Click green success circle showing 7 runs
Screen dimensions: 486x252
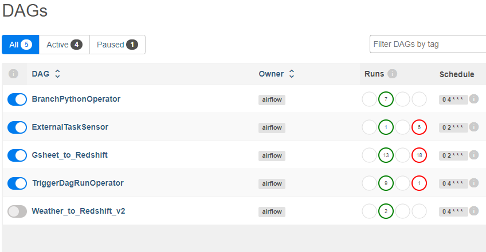(x=386, y=99)
